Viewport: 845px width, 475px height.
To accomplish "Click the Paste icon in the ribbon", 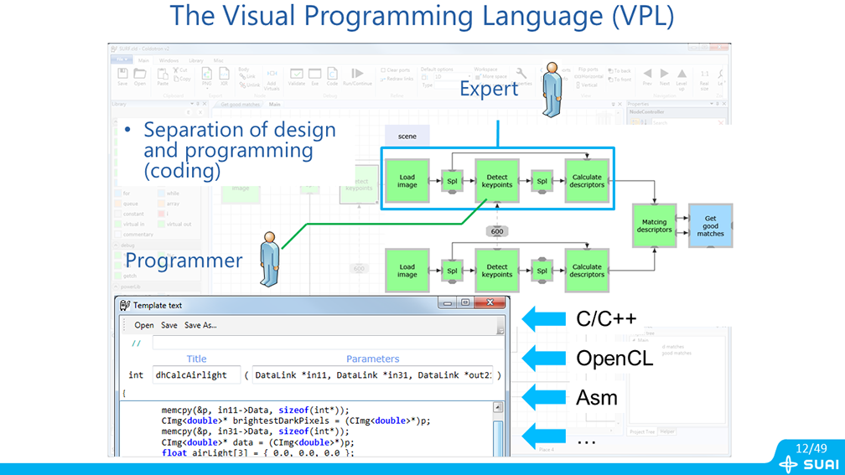I will [x=162, y=75].
